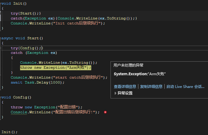
Task: Click Console.WriteLine("start catch后继续执行") line
Action: pyautogui.click(x=59, y=77)
